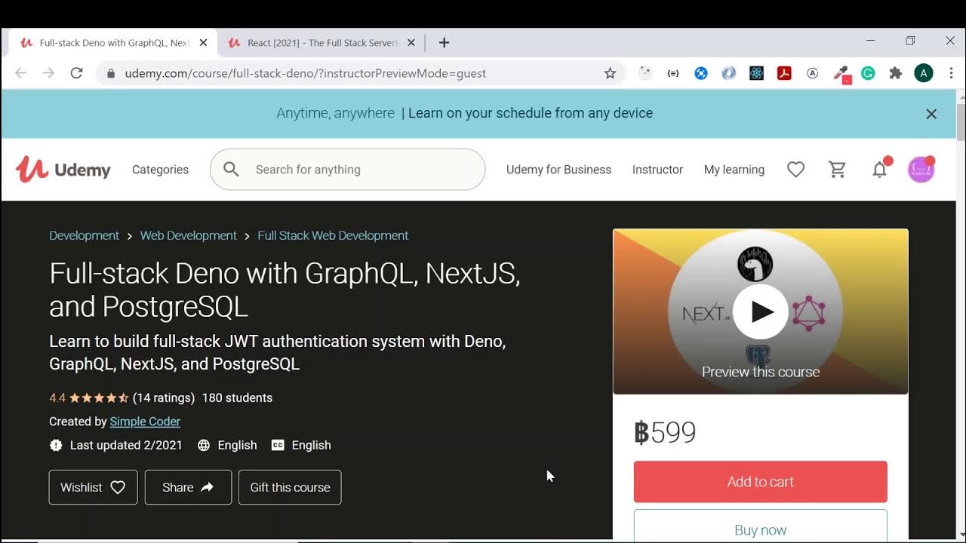Viewport: 966px width, 543px height.
Task: Open the wishlist heart icon in header
Action: [795, 170]
